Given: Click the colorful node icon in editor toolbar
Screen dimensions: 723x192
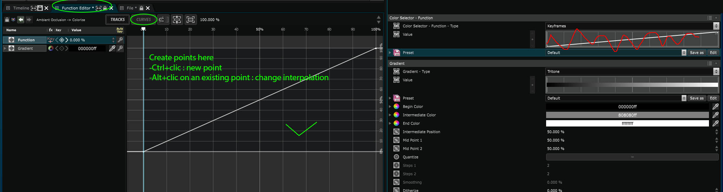Looking at the screenshot, I should pyautogui.click(x=13, y=20).
